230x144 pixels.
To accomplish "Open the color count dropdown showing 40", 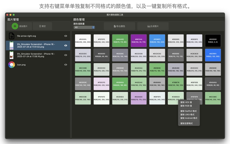I will (84, 27).
